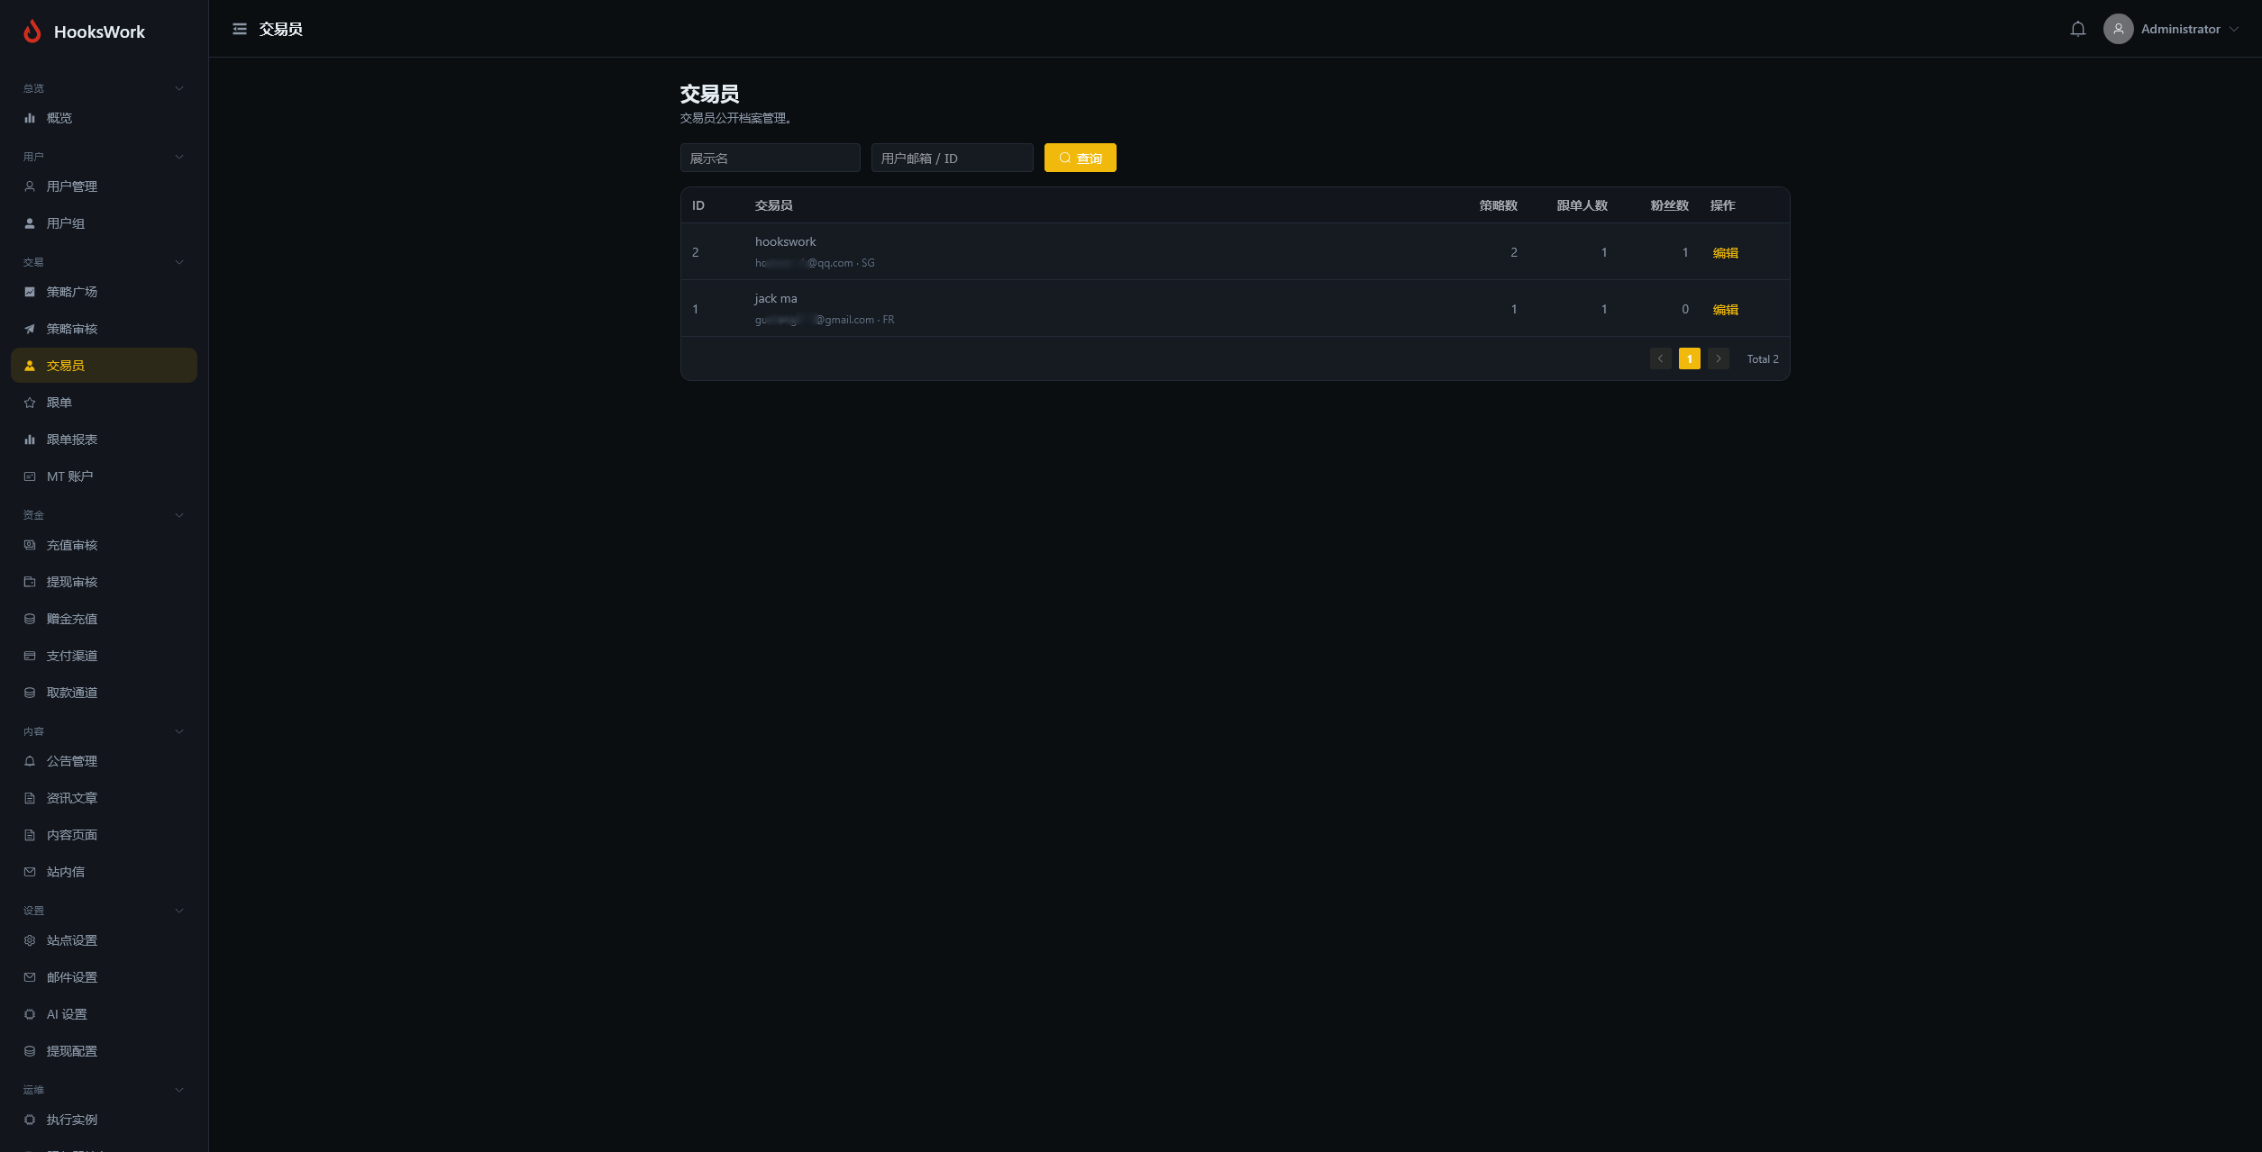
Task: Click the 站点设置 gear icon
Action: click(x=30, y=940)
